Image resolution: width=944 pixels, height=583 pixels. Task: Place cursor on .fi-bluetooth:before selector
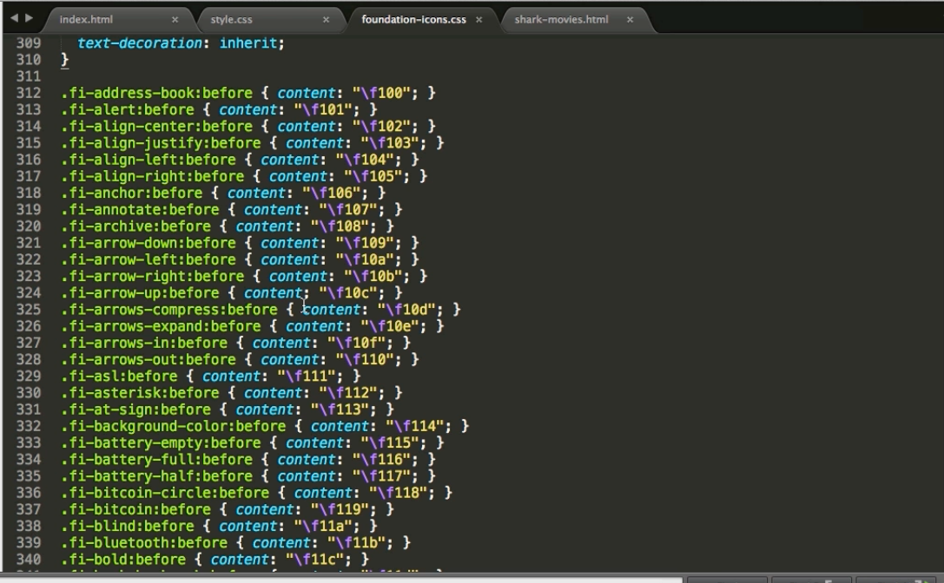tap(149, 543)
